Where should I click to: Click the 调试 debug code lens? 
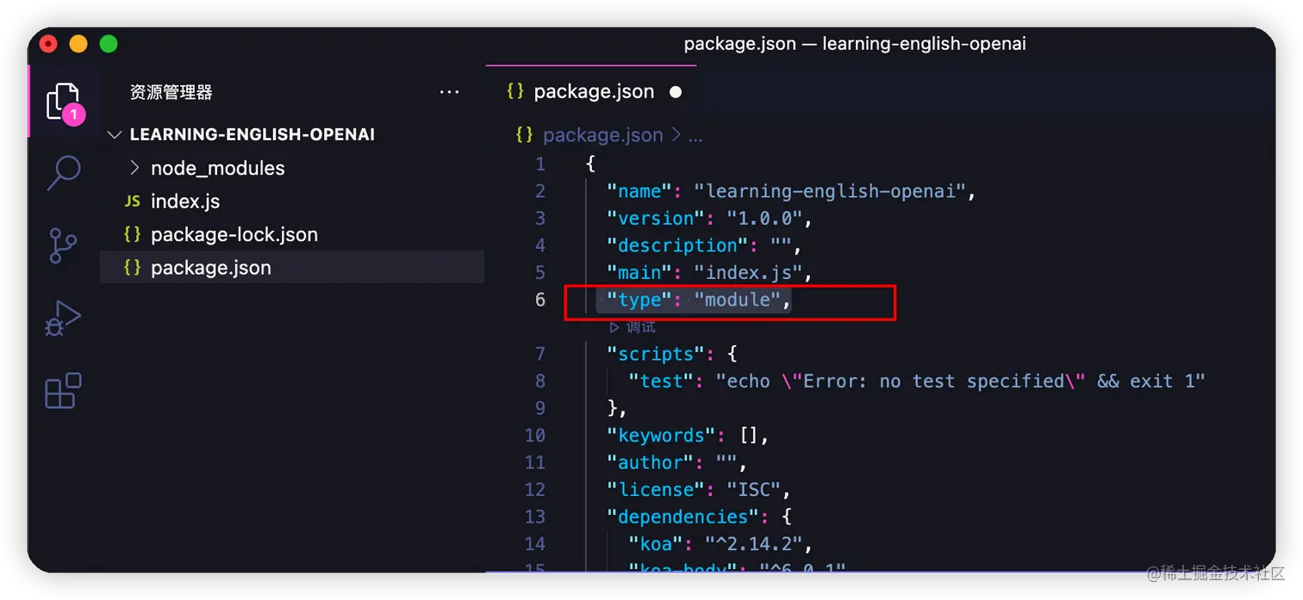click(x=633, y=327)
